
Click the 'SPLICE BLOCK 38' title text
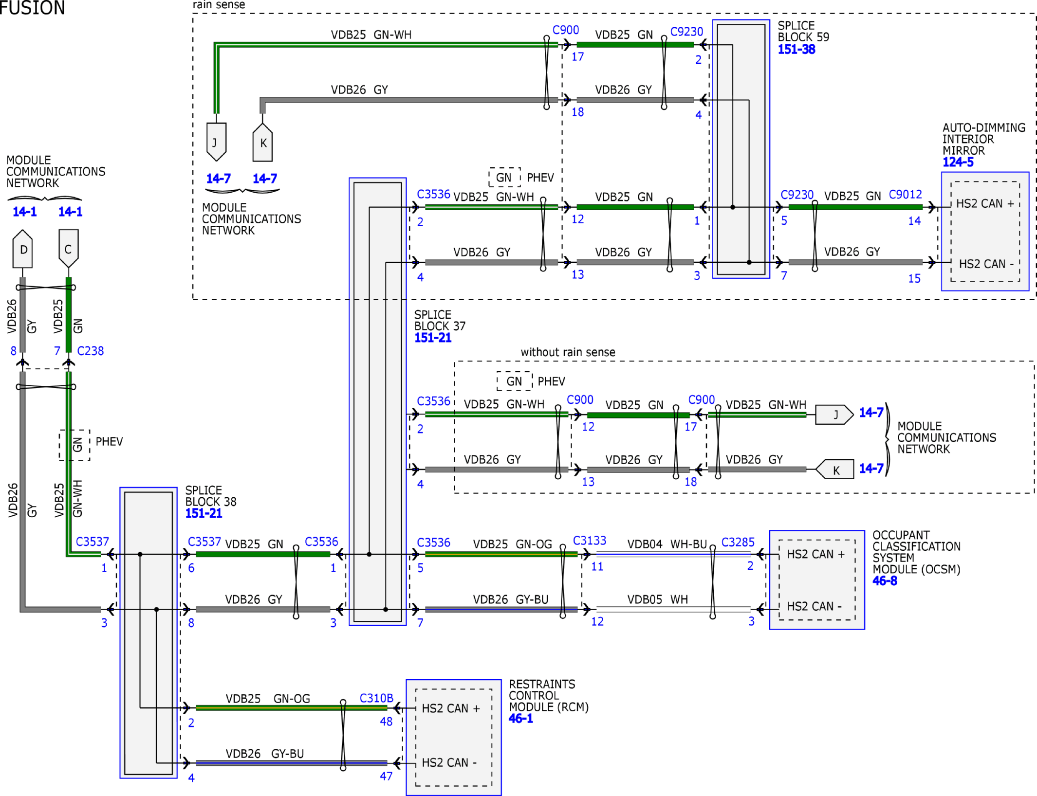[x=210, y=496]
